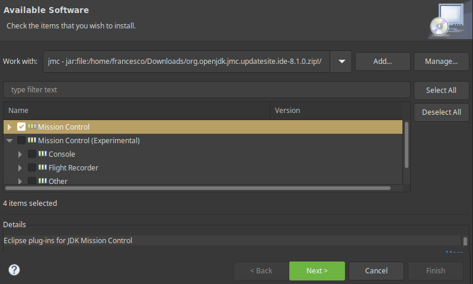The image size is (473, 284).
Task: Expand the Flight Recorder tree node
Action: coord(20,168)
